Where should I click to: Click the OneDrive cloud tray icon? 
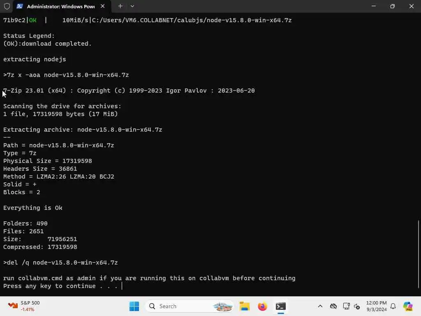pyautogui.click(x=333, y=306)
